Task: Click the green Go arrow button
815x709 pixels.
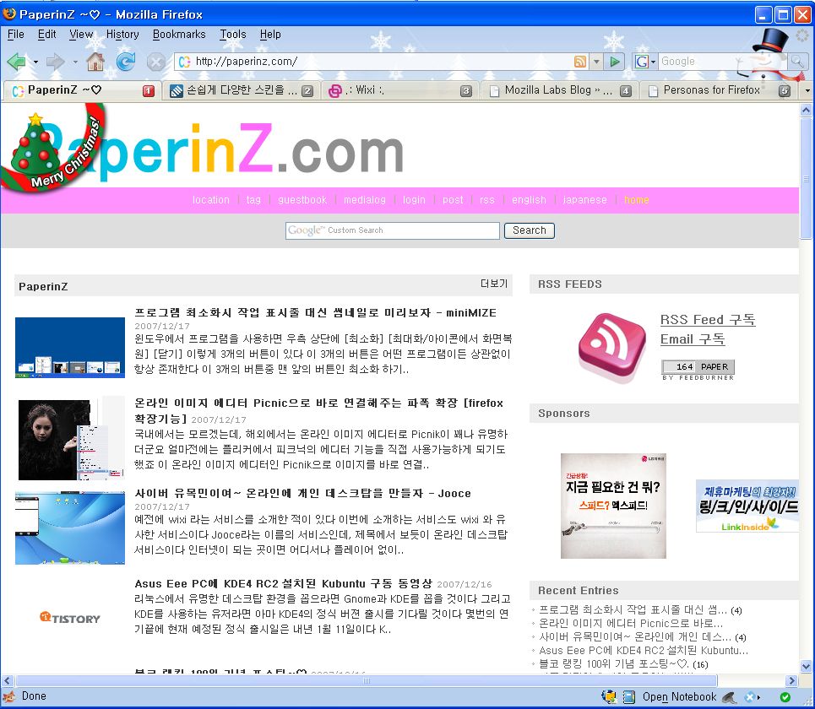Action: [x=615, y=62]
